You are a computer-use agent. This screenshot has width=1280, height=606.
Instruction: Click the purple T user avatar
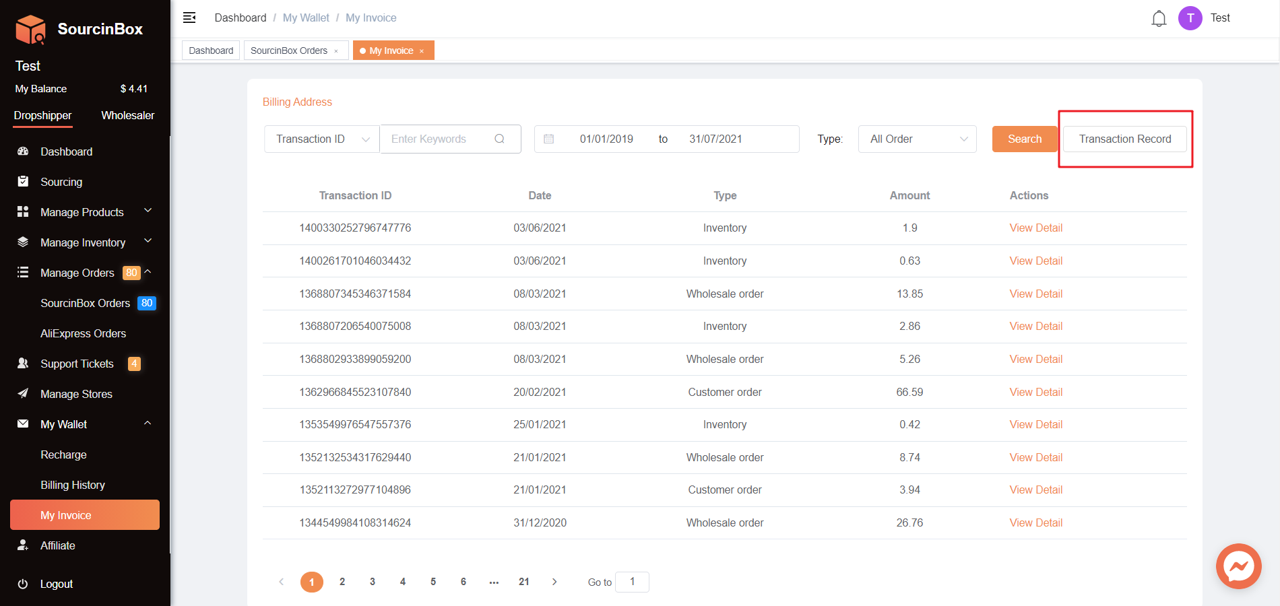1190,18
